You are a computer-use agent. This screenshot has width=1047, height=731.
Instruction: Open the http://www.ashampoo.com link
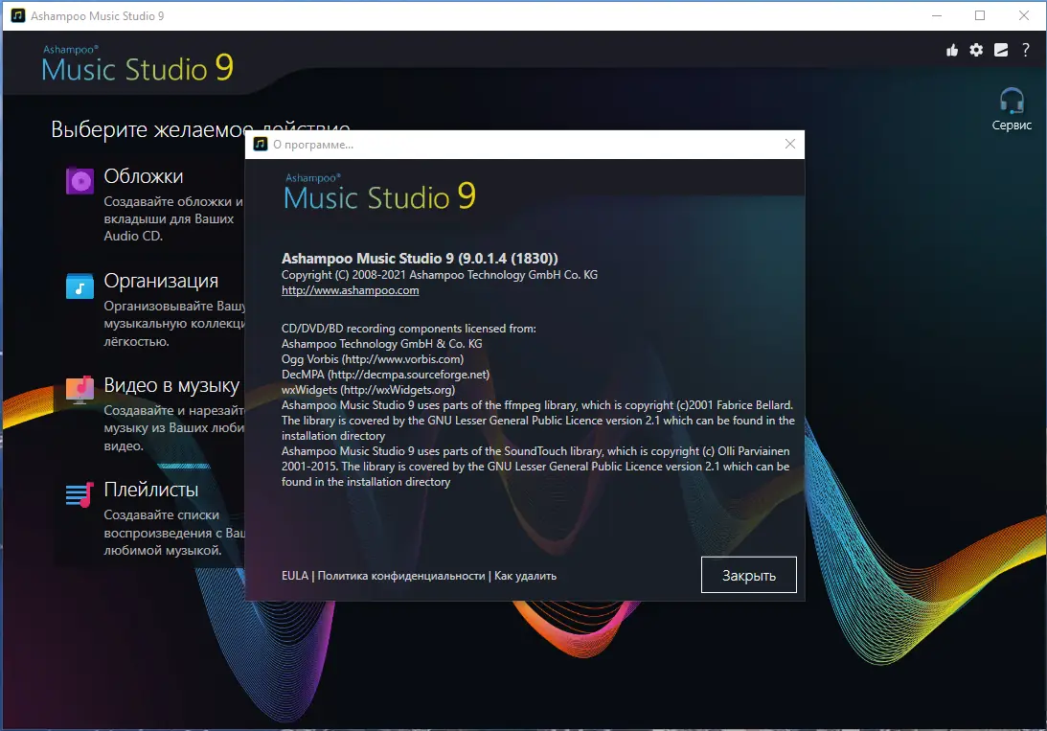click(x=350, y=289)
